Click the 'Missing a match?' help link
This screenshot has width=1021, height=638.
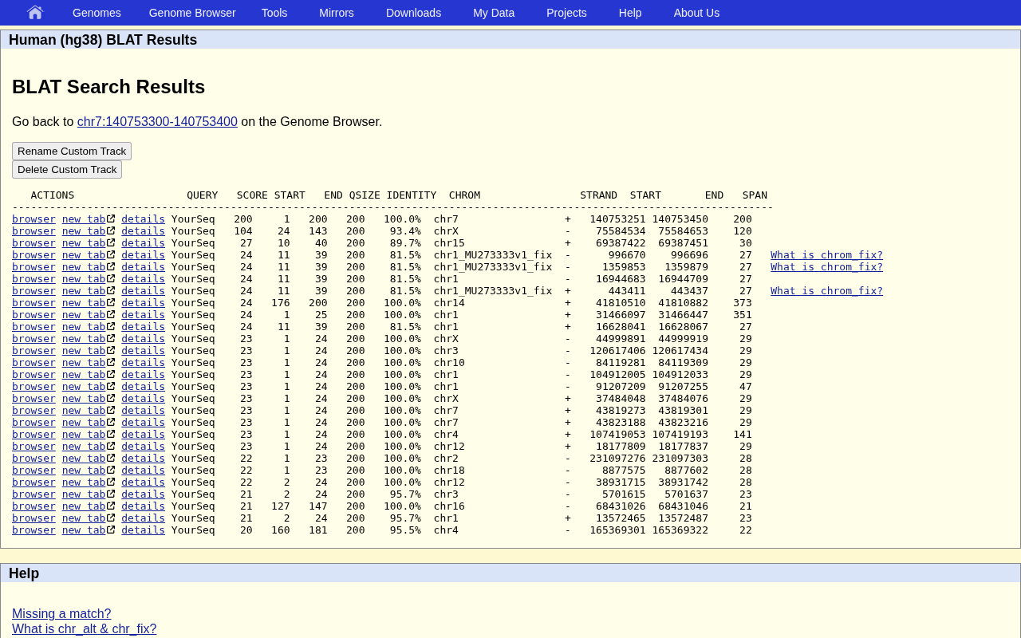coord(61,614)
